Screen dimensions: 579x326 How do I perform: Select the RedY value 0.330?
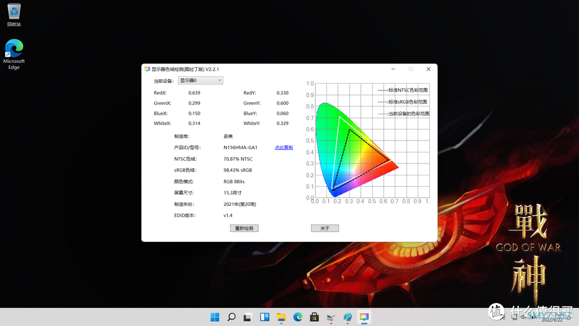tap(283, 93)
